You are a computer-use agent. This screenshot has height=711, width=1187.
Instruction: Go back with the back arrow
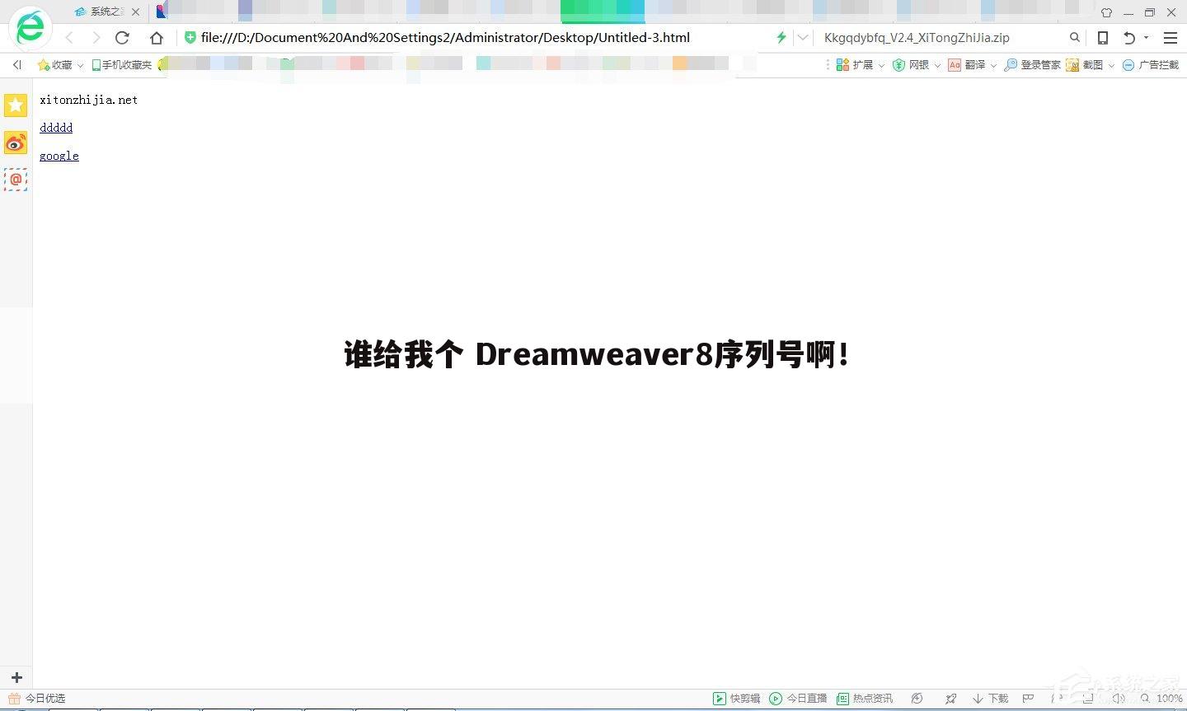click(69, 38)
